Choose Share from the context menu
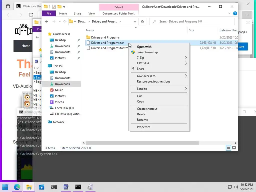Screen dimensions: 256x192 pyautogui.click(x=159, y=69)
